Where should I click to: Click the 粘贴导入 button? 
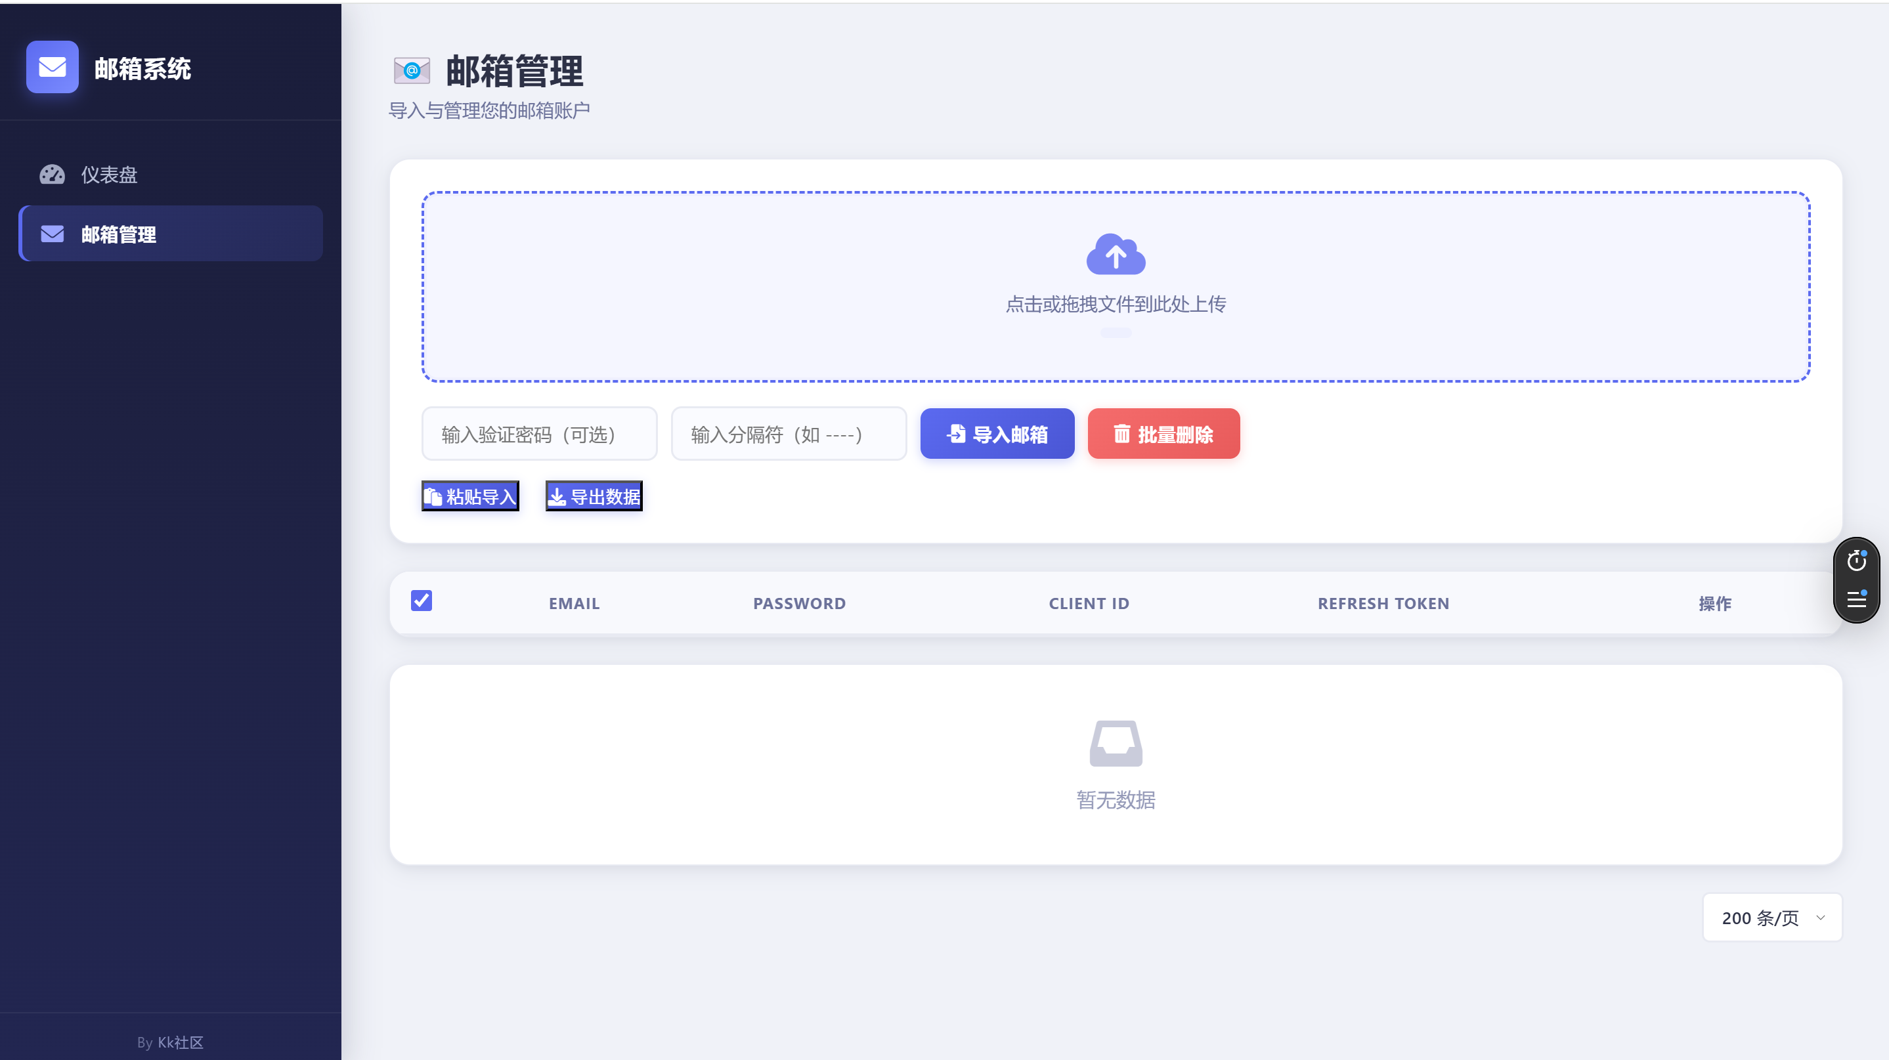tap(470, 496)
